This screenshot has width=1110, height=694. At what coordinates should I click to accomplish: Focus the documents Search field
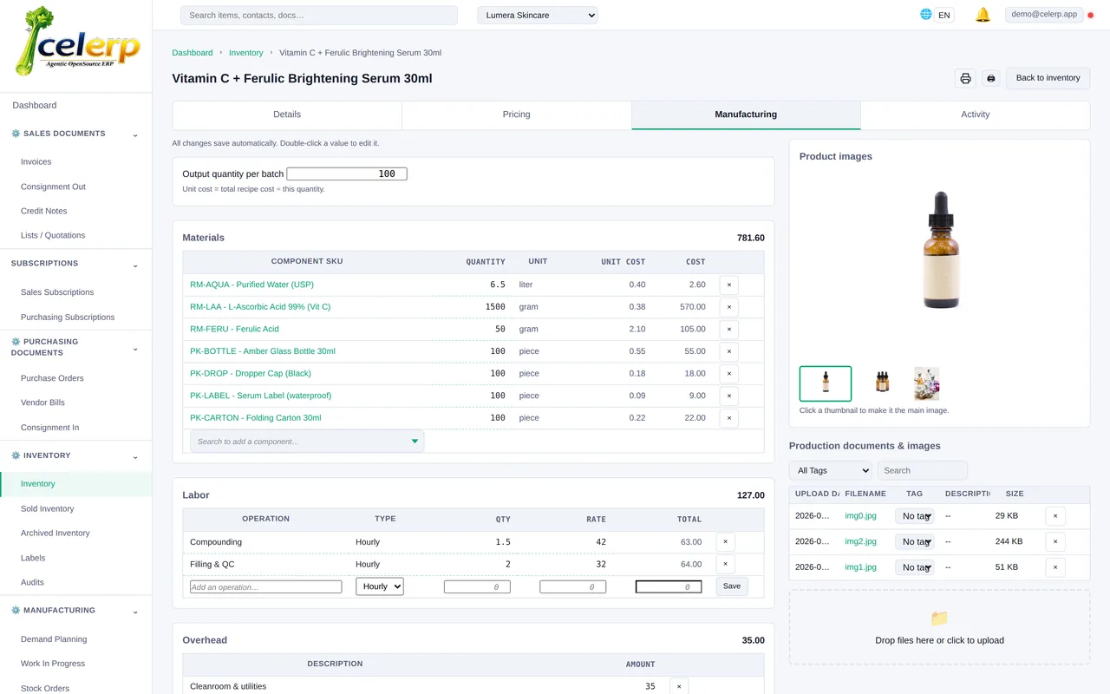[923, 470]
